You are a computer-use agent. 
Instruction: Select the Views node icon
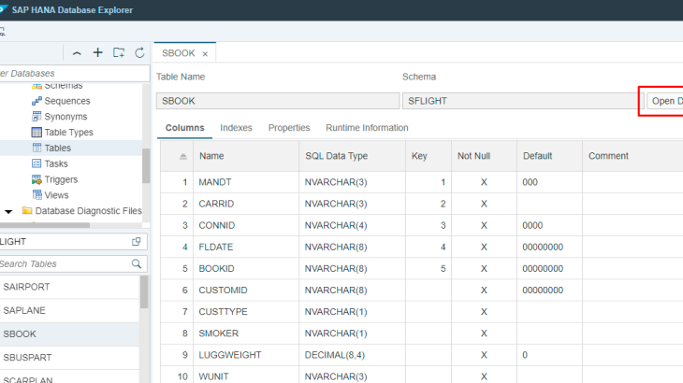(36, 194)
